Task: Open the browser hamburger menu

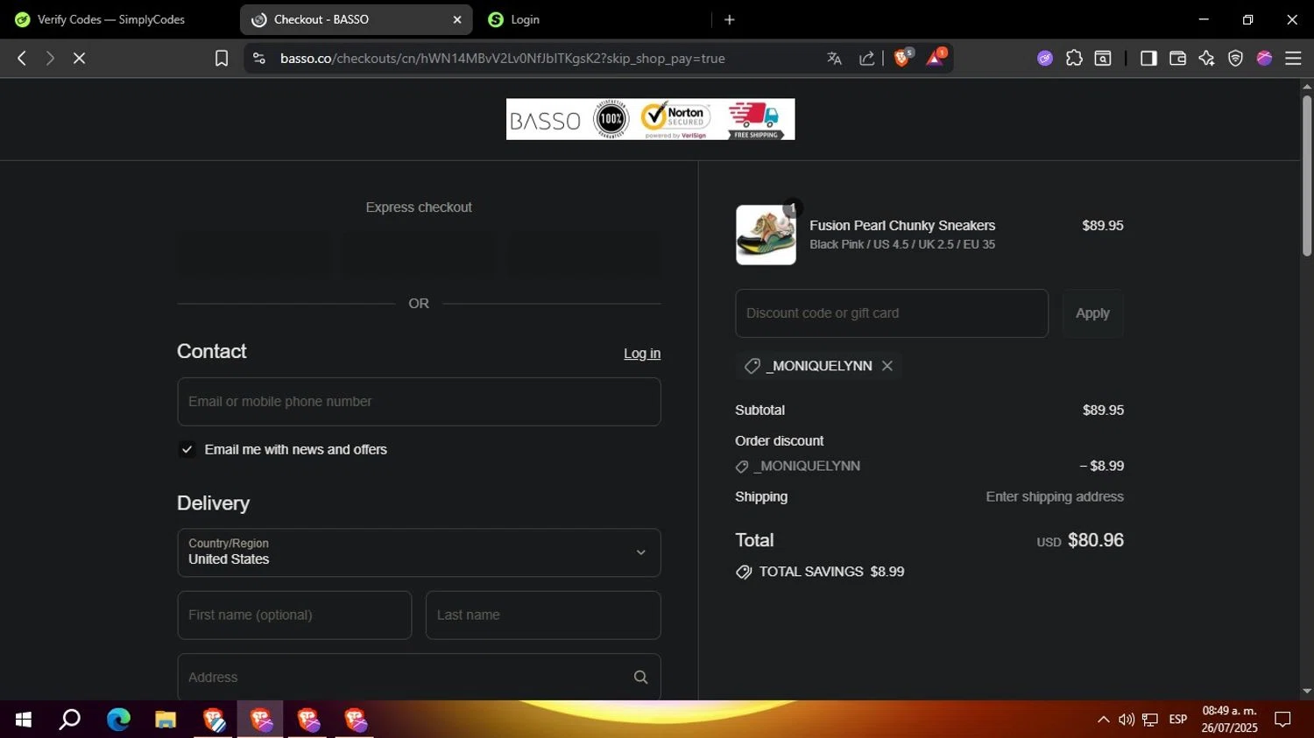Action: point(1293,58)
